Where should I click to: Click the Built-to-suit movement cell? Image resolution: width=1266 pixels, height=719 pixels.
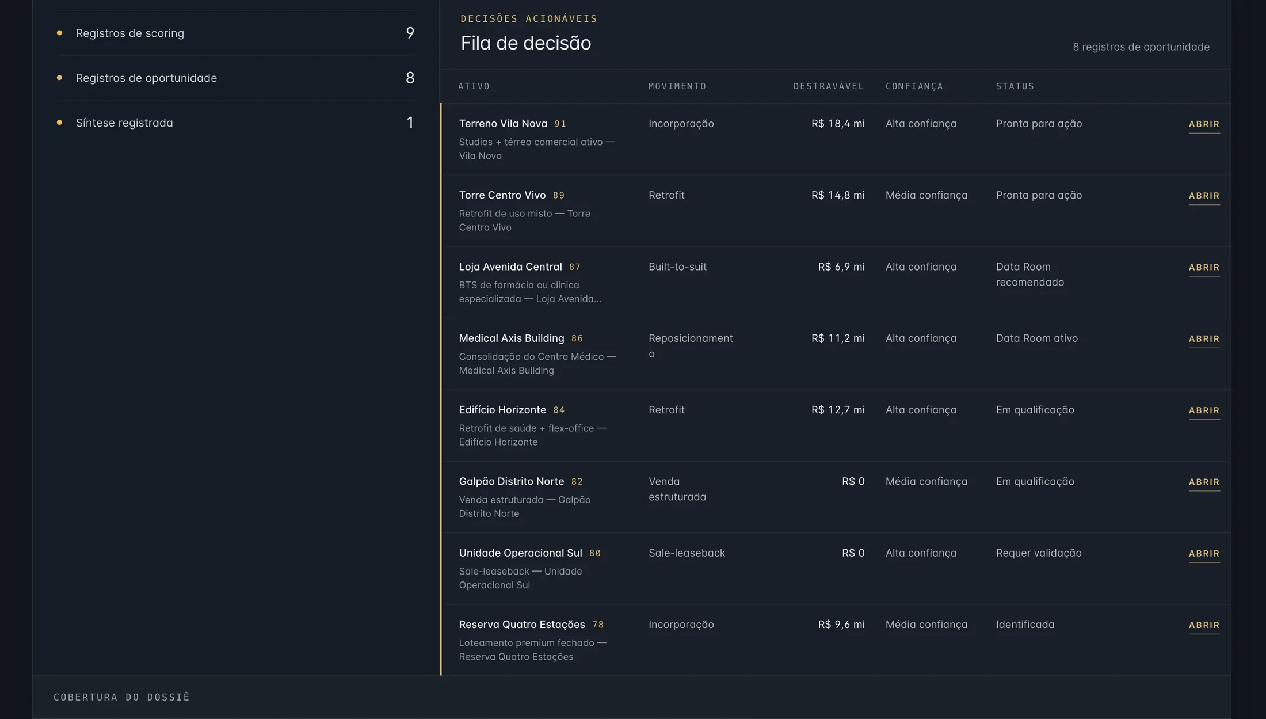[677, 267]
